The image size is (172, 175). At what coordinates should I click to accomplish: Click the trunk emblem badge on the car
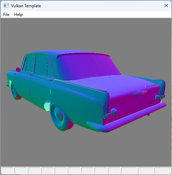pos(151,86)
